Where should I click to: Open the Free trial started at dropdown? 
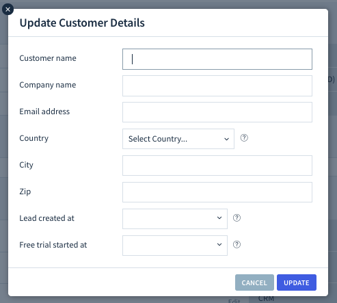point(175,246)
